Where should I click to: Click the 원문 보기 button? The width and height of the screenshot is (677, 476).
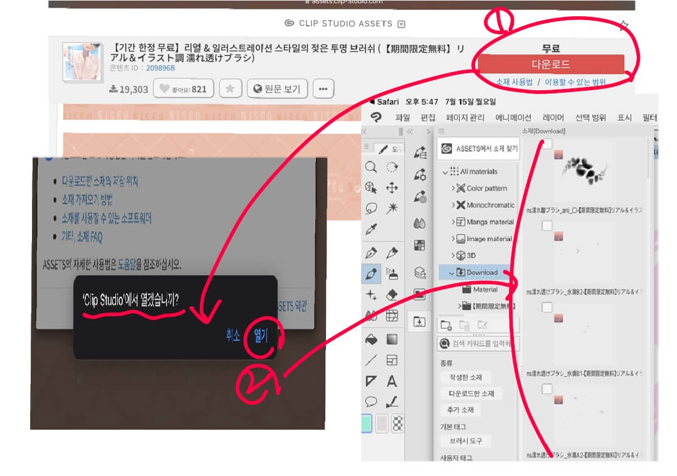[x=277, y=89]
